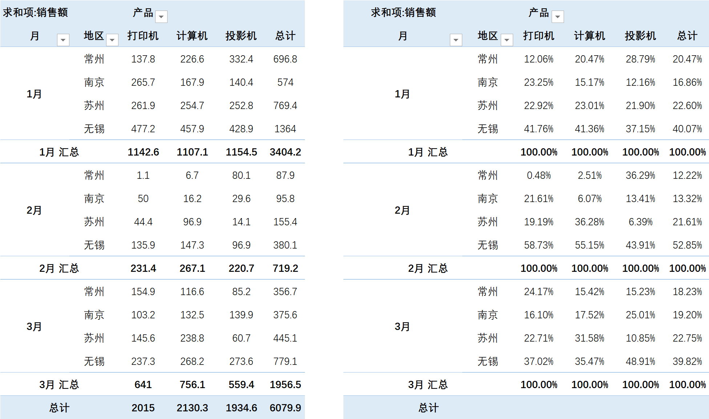The width and height of the screenshot is (709, 419).
Task: Open the 产品 filter dropdown in left table
Action: 161,17
